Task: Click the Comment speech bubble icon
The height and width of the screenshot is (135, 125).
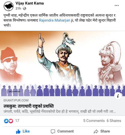Action: (x=53, y=131)
